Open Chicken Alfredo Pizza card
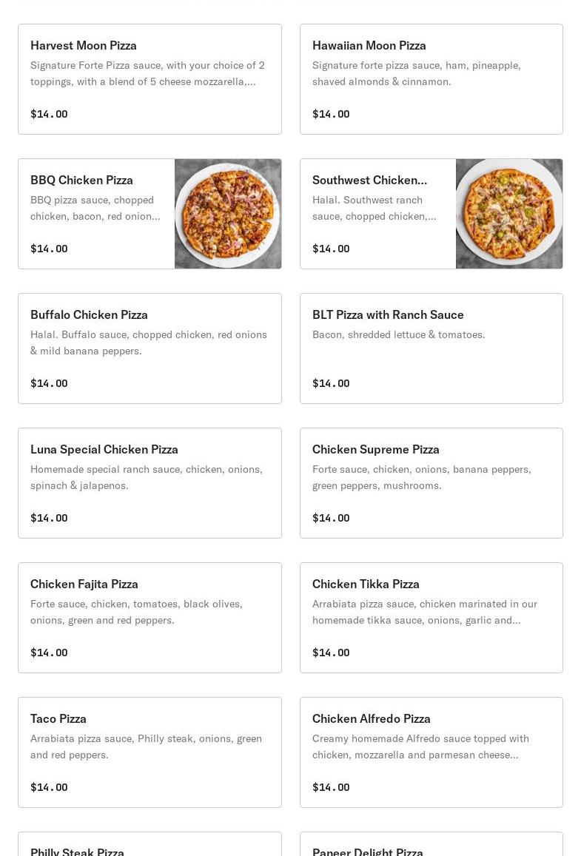This screenshot has height=856, width=581. (x=431, y=752)
